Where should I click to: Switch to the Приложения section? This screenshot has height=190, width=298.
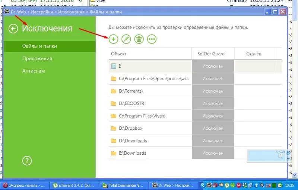pos(37,59)
